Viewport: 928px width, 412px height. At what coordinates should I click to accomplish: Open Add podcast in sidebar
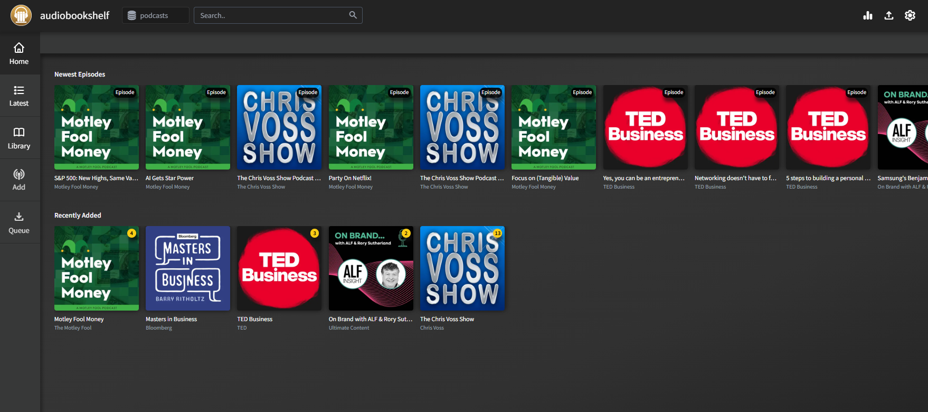[x=19, y=180]
